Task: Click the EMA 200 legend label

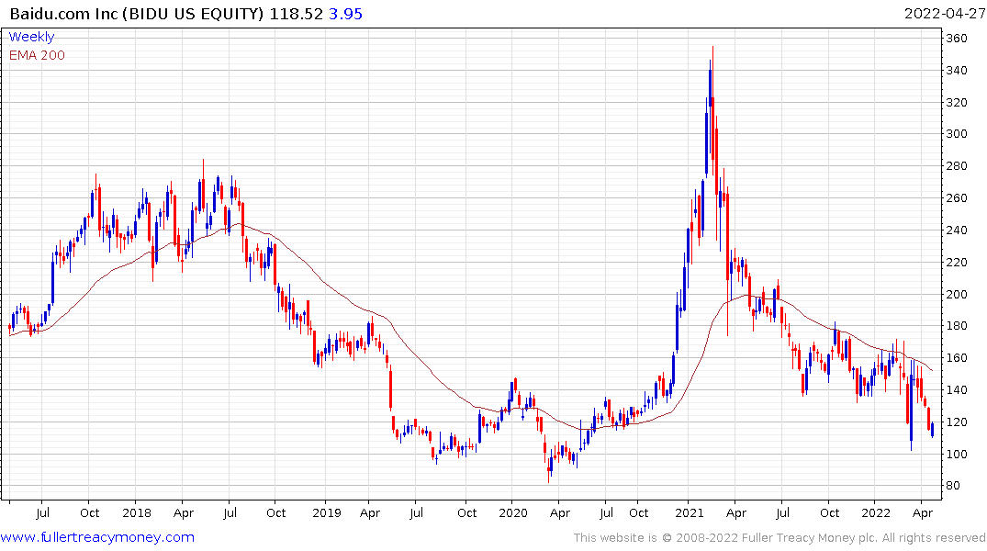Action: (37, 55)
